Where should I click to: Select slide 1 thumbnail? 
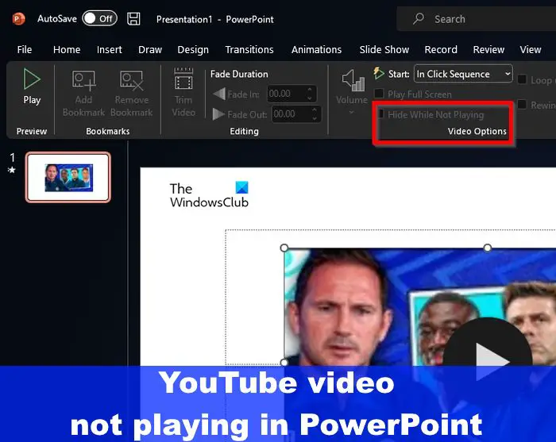[68, 177]
